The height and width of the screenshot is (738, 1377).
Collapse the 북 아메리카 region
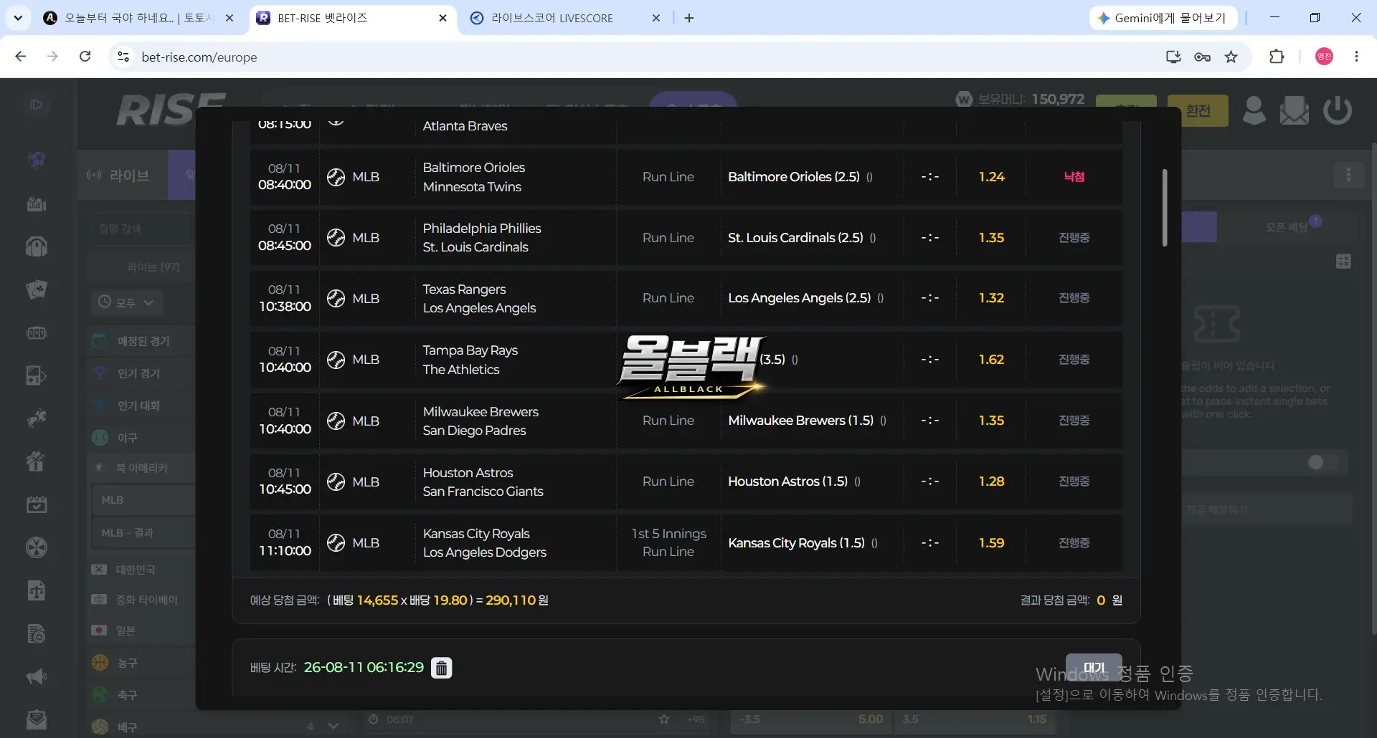(143, 468)
